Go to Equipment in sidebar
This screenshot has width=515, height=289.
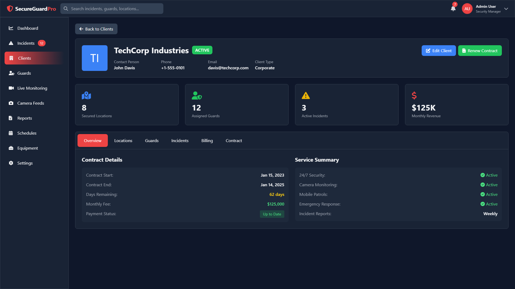coord(27,148)
